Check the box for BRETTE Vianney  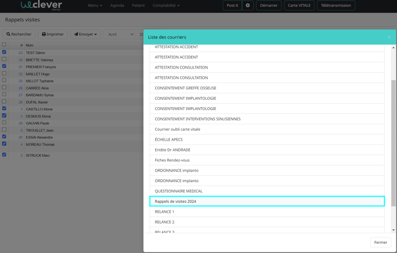pyautogui.click(x=4, y=59)
